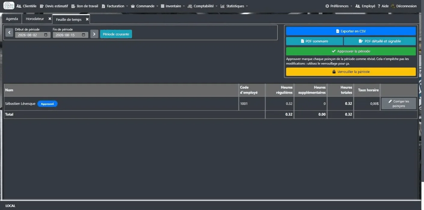424x210 pixels.
Task: Click the Nom column header
Action: click(121, 90)
